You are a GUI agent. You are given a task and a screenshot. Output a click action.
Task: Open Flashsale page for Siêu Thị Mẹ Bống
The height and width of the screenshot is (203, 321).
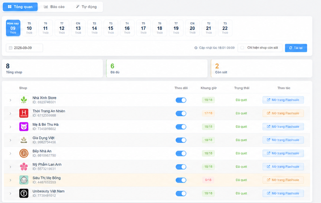click(283, 180)
